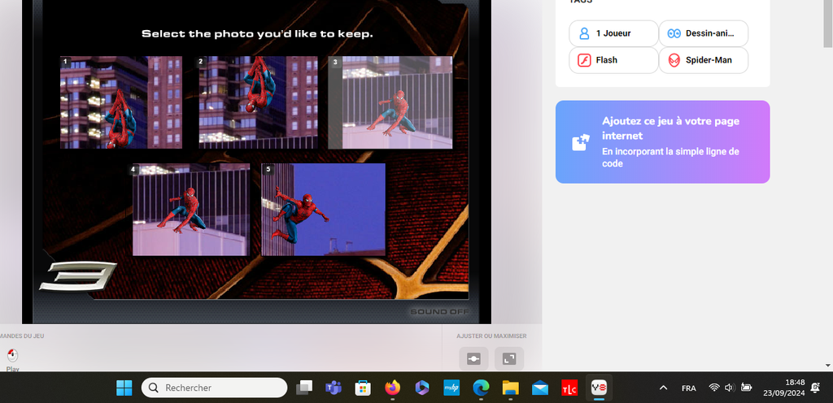Maximize the game to fullscreen

pos(509,358)
